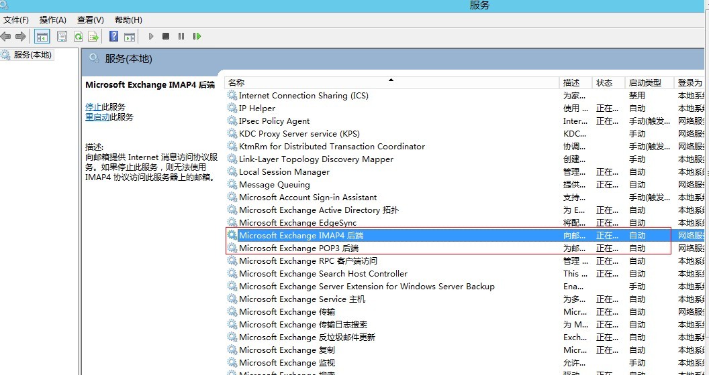Click the gear icon beside Microsoft Exchange 监视
This screenshot has height=375, width=709.
[232, 362]
